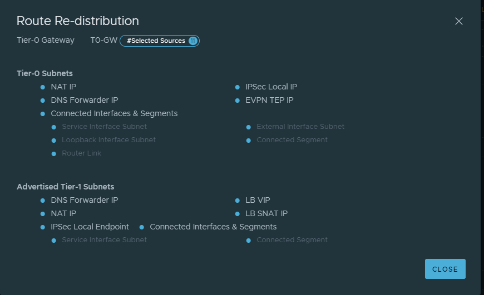Image resolution: width=484 pixels, height=295 pixels.
Task: Close the Route Re-distribution dialog with X
Action: (459, 21)
